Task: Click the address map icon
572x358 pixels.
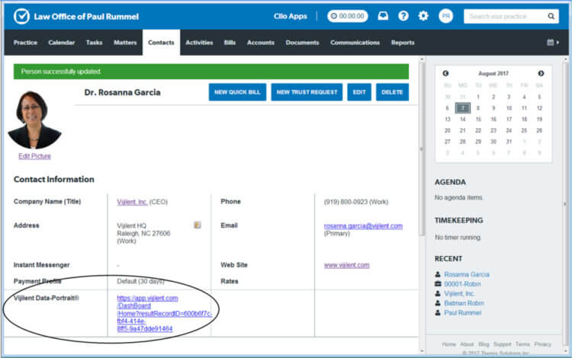Action: point(198,225)
